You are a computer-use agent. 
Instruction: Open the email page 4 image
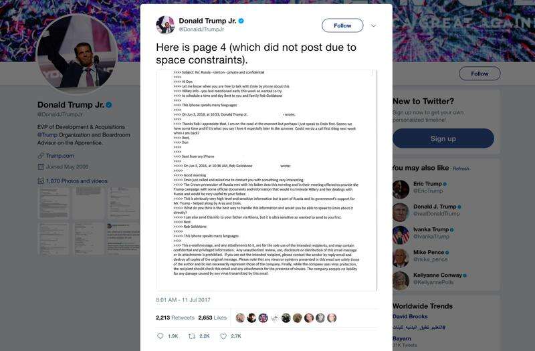[x=266, y=180]
